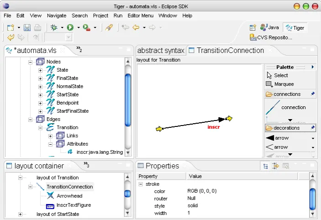Open the Run button dropdown arrow
This screenshot has width=321, height=220.
pyautogui.click(x=79, y=27)
